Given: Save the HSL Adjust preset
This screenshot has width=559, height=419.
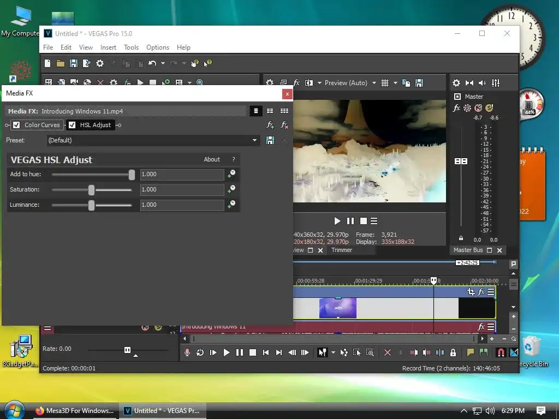Looking at the screenshot, I should tap(270, 140).
